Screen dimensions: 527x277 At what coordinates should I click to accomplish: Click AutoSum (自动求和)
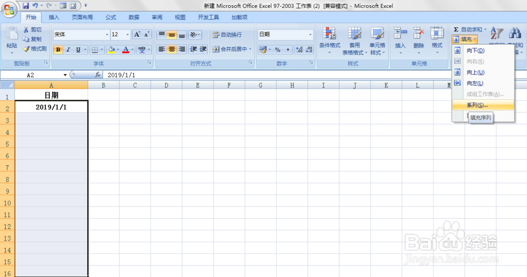[x=470, y=29]
